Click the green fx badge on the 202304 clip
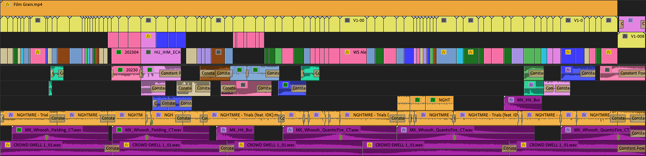Viewport: 646px width, 156px height. [119, 52]
